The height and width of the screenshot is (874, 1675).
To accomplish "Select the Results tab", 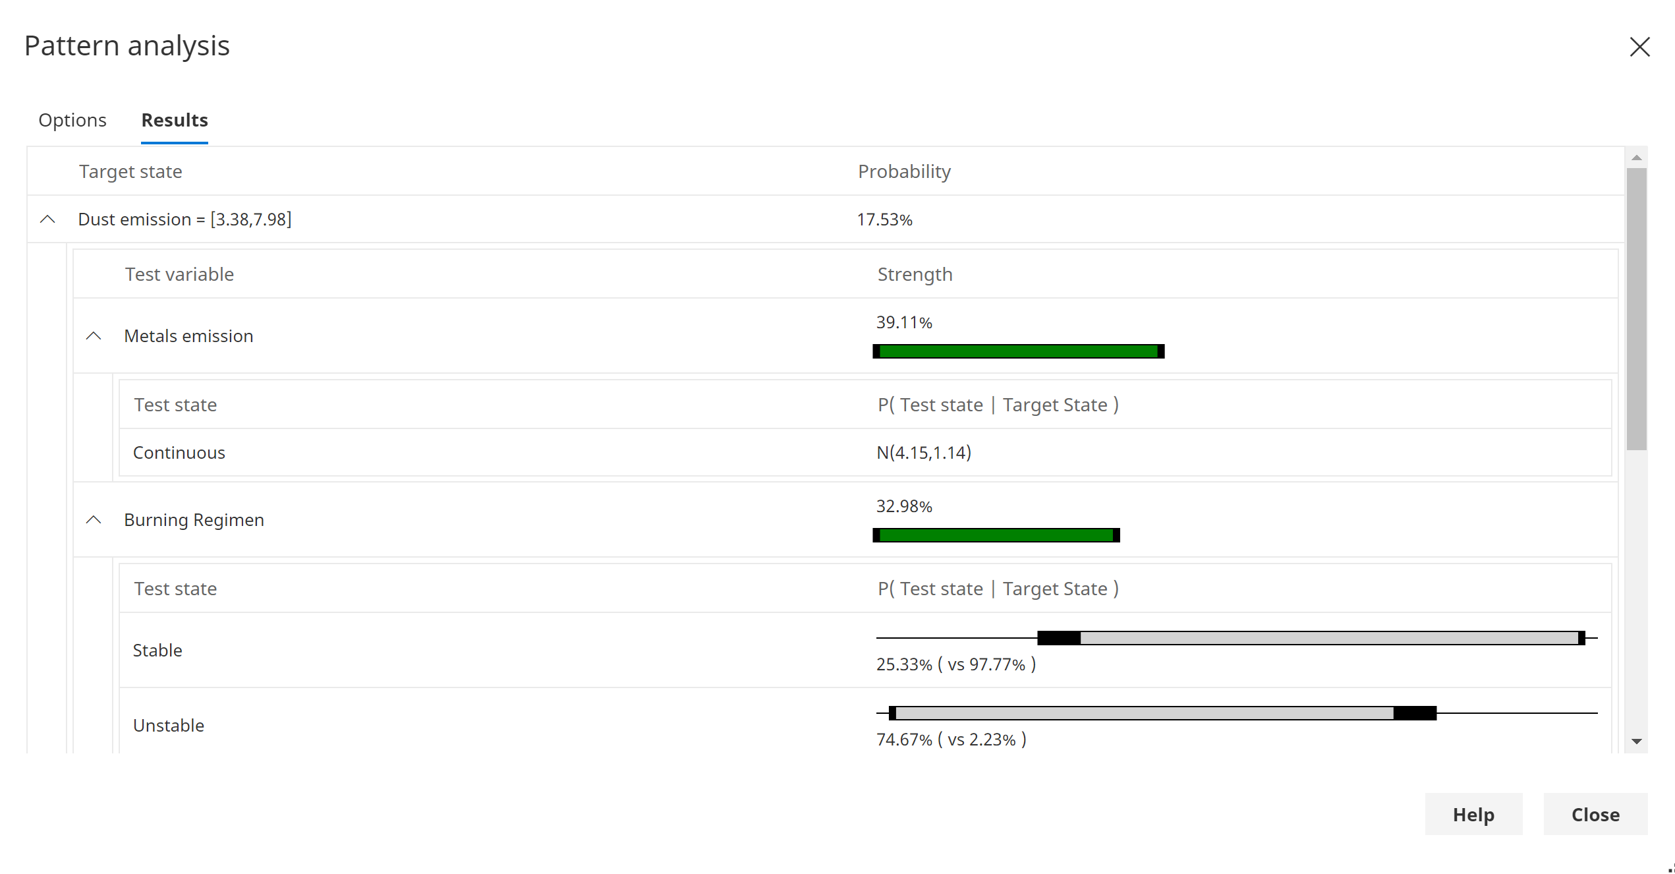I will coord(173,120).
